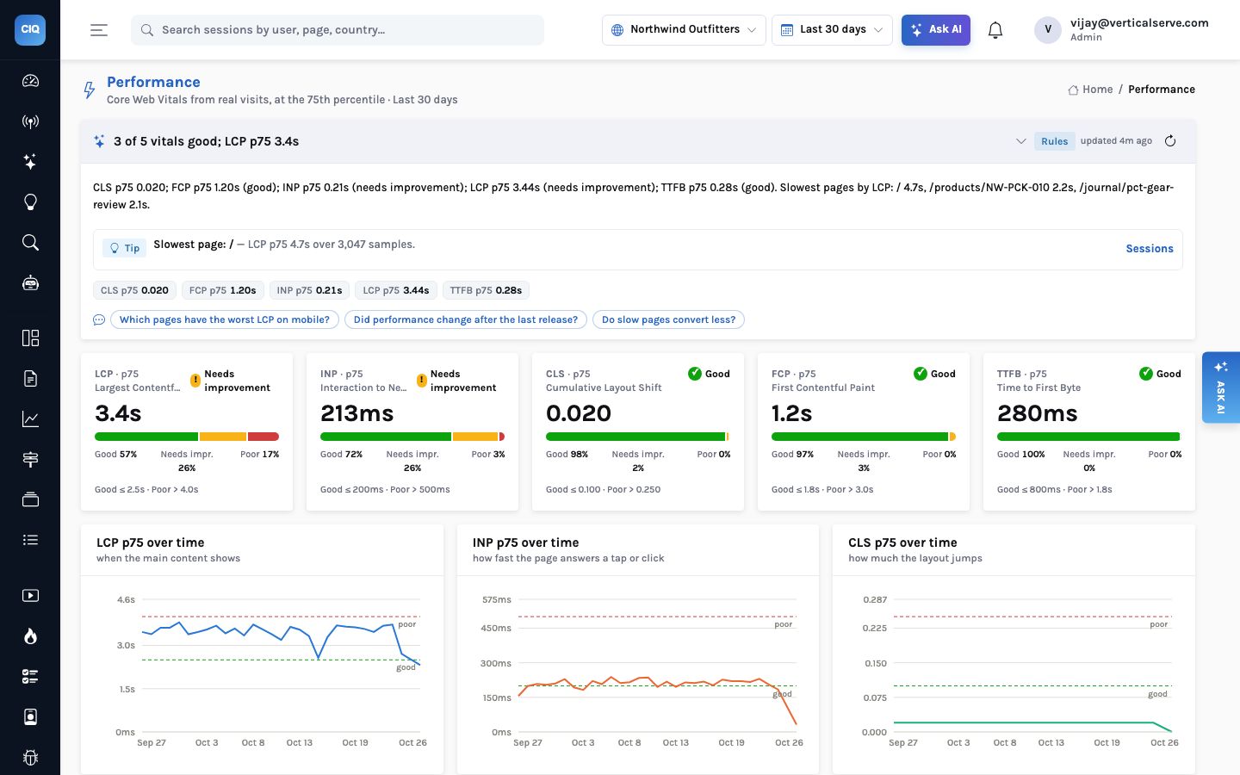The height and width of the screenshot is (775, 1240).
Task: Ask if performance changed after last release
Action: pos(466,319)
